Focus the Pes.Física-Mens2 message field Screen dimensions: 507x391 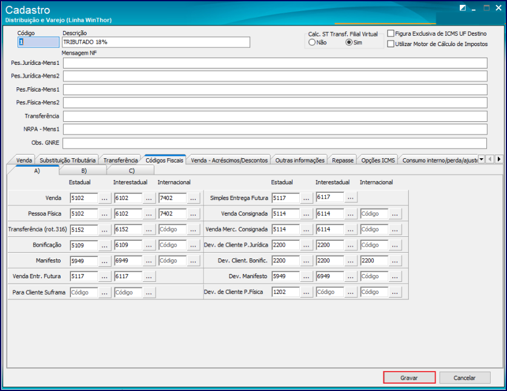(275, 102)
